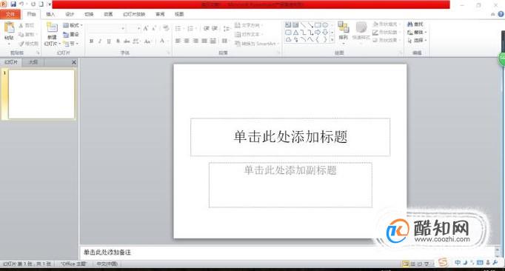Toggle Bold formatting
505x271 pixels.
click(x=92, y=41)
